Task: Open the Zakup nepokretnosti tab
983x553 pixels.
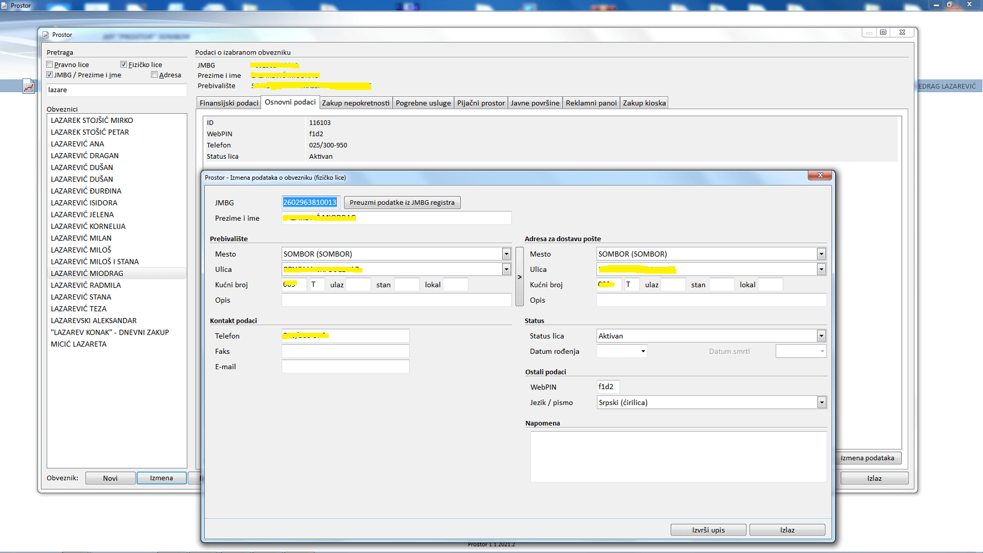Action: tap(356, 103)
